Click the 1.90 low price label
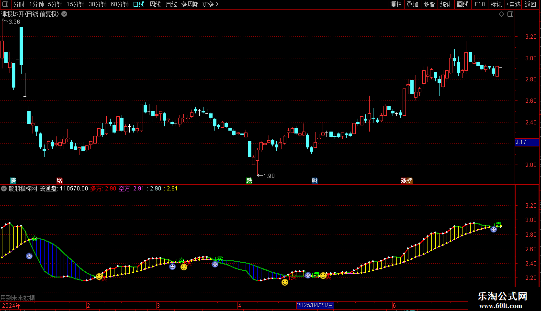The width and height of the screenshot is (541, 311). 269,176
